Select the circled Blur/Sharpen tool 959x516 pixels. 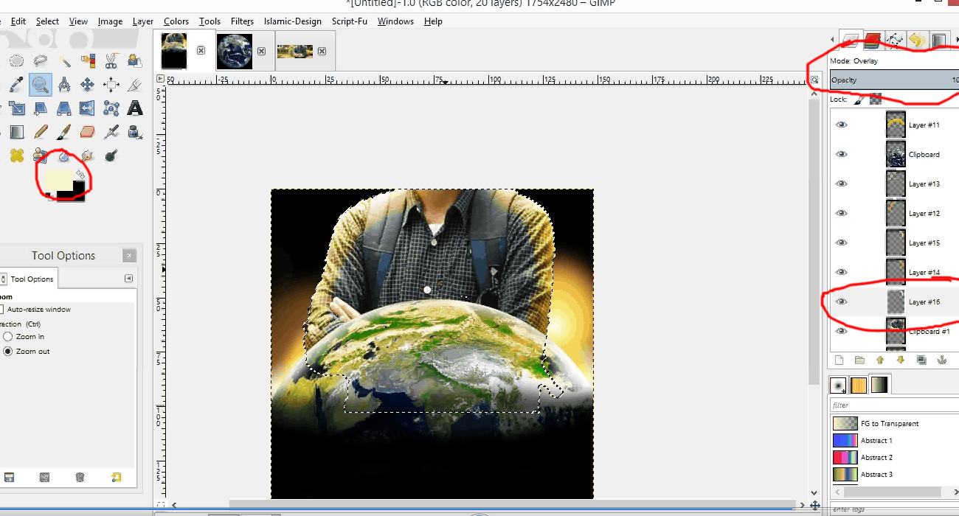(65, 156)
